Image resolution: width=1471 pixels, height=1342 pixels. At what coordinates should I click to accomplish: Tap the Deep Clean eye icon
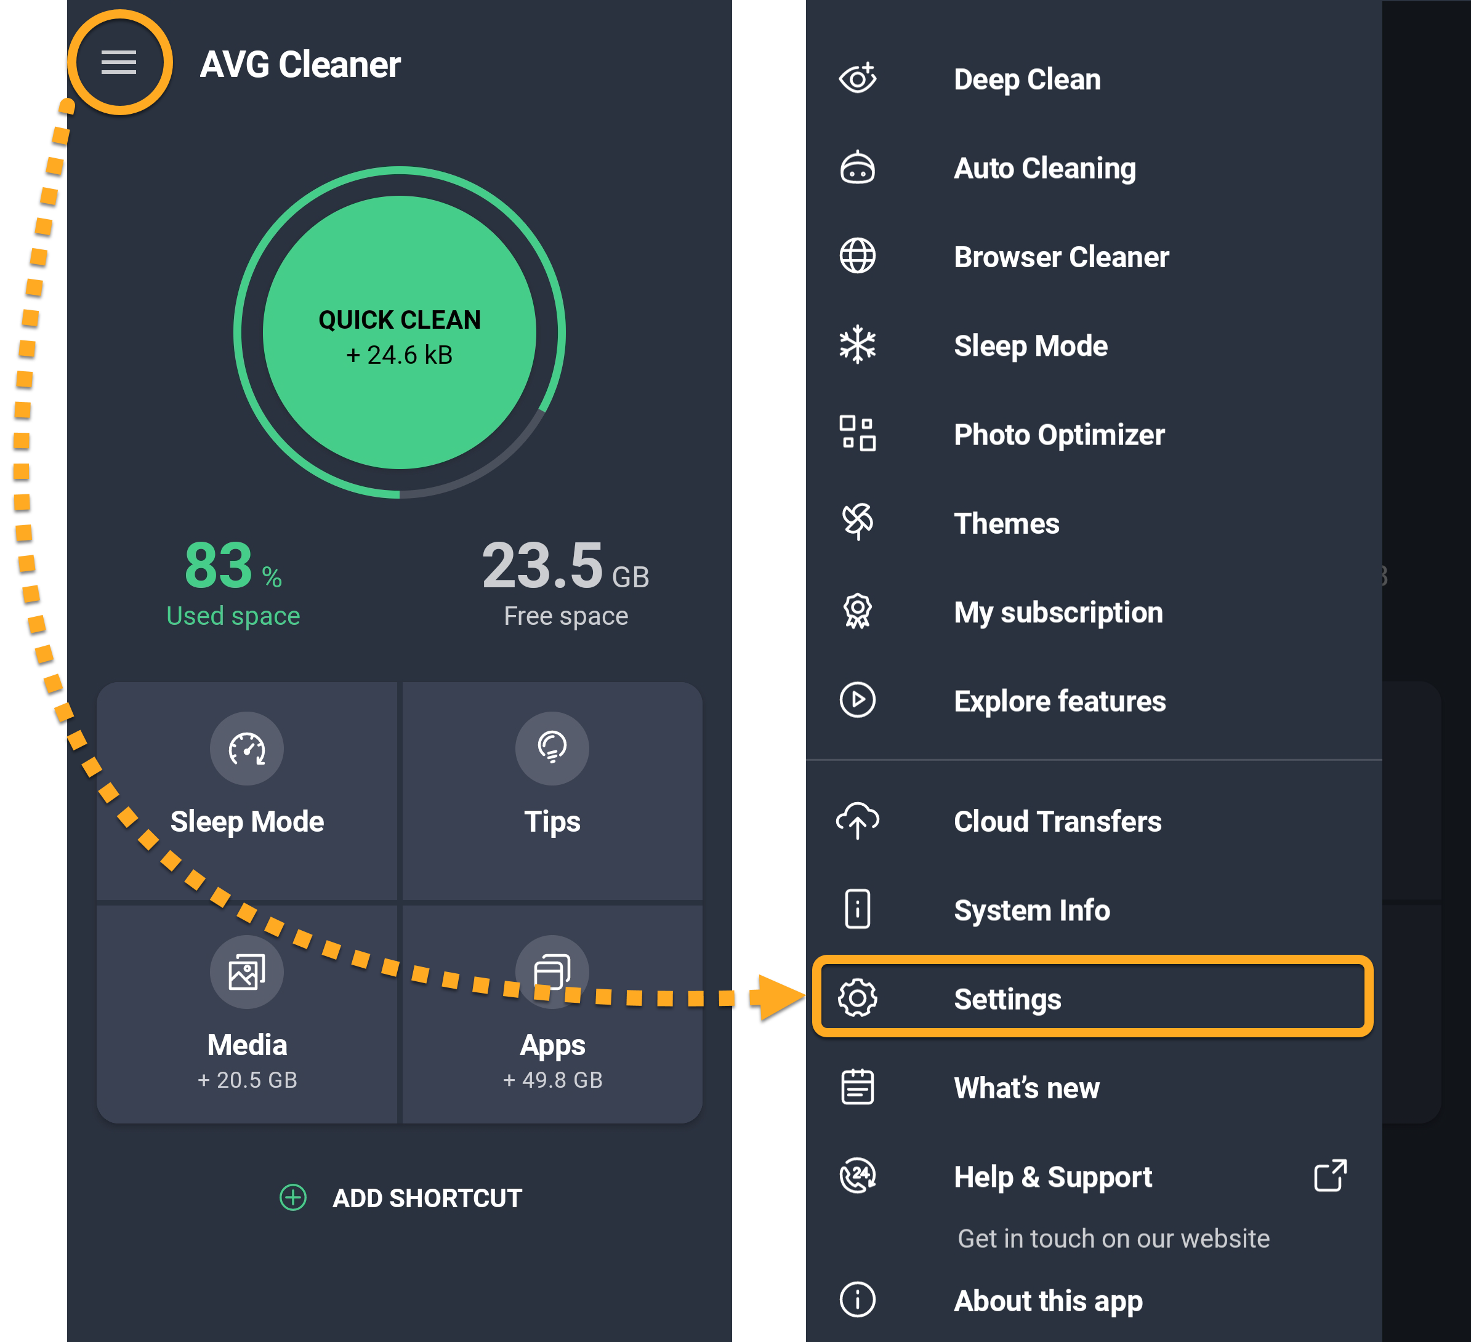click(857, 79)
